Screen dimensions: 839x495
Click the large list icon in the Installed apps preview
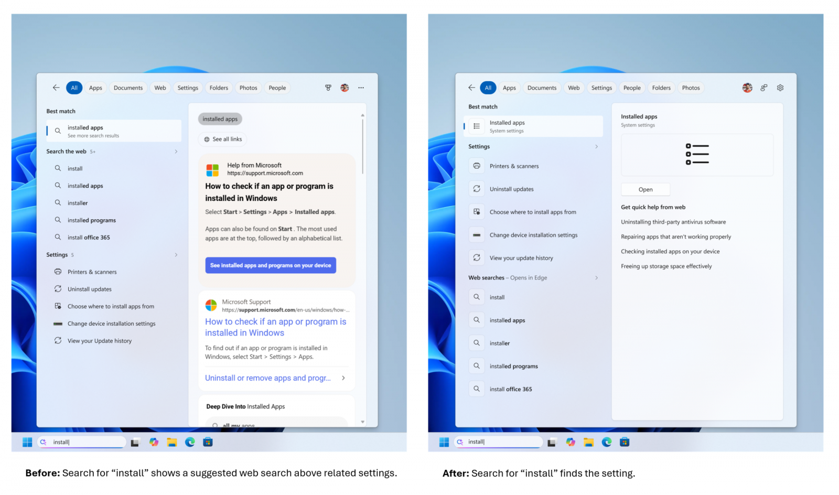tap(697, 154)
